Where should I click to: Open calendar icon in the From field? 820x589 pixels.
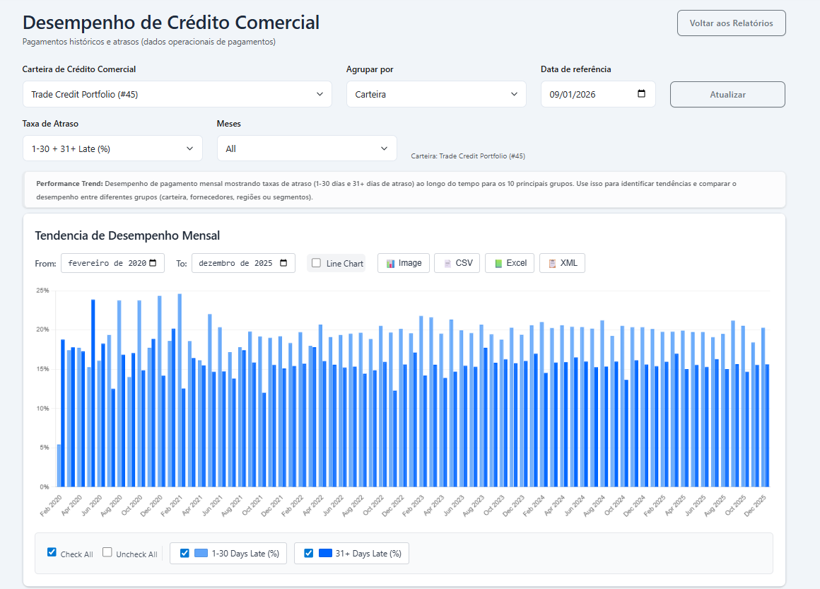153,263
